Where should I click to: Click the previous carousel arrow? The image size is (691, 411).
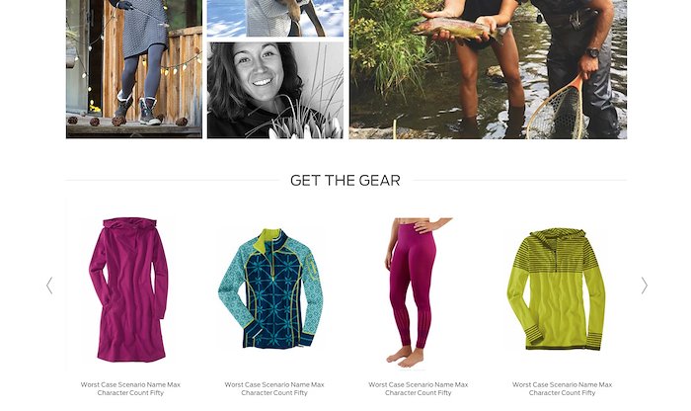click(49, 286)
